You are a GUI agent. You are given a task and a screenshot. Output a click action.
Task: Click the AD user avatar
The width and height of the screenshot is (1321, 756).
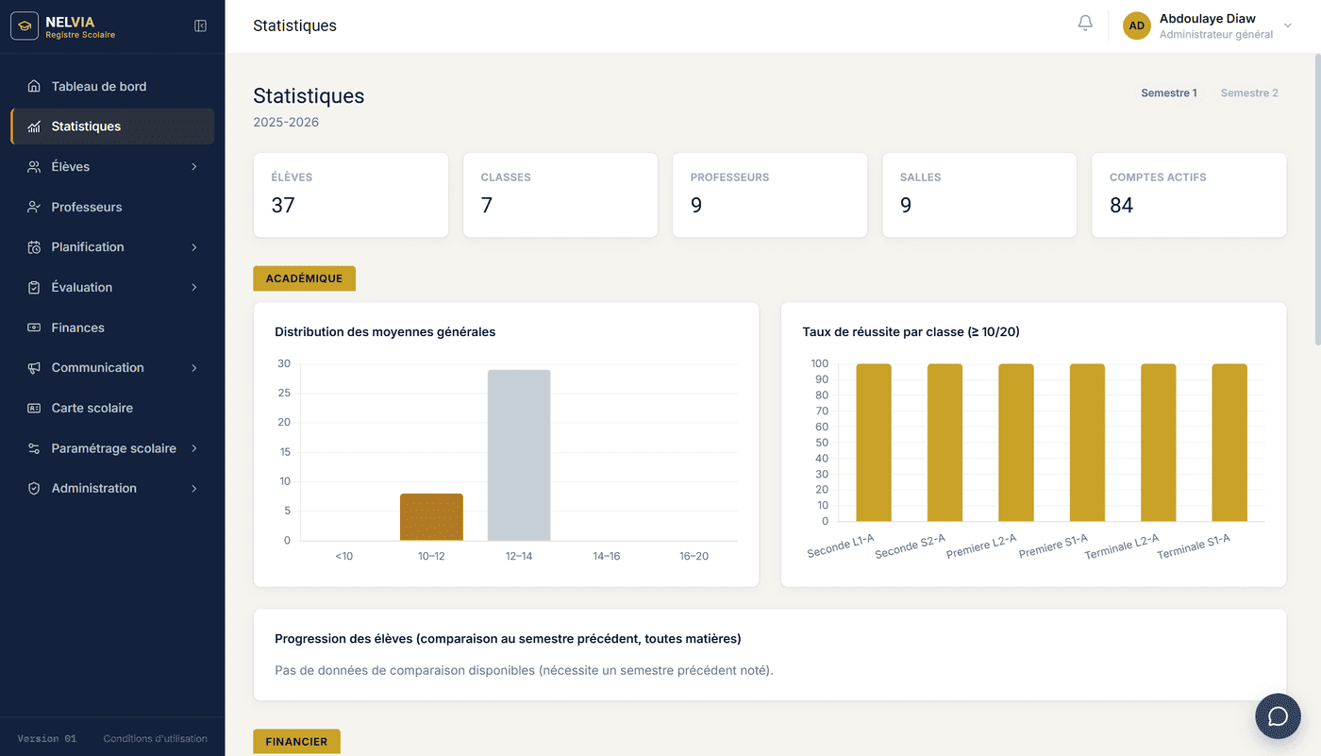pos(1137,25)
